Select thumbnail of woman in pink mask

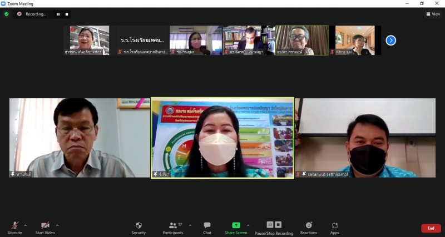(196, 40)
